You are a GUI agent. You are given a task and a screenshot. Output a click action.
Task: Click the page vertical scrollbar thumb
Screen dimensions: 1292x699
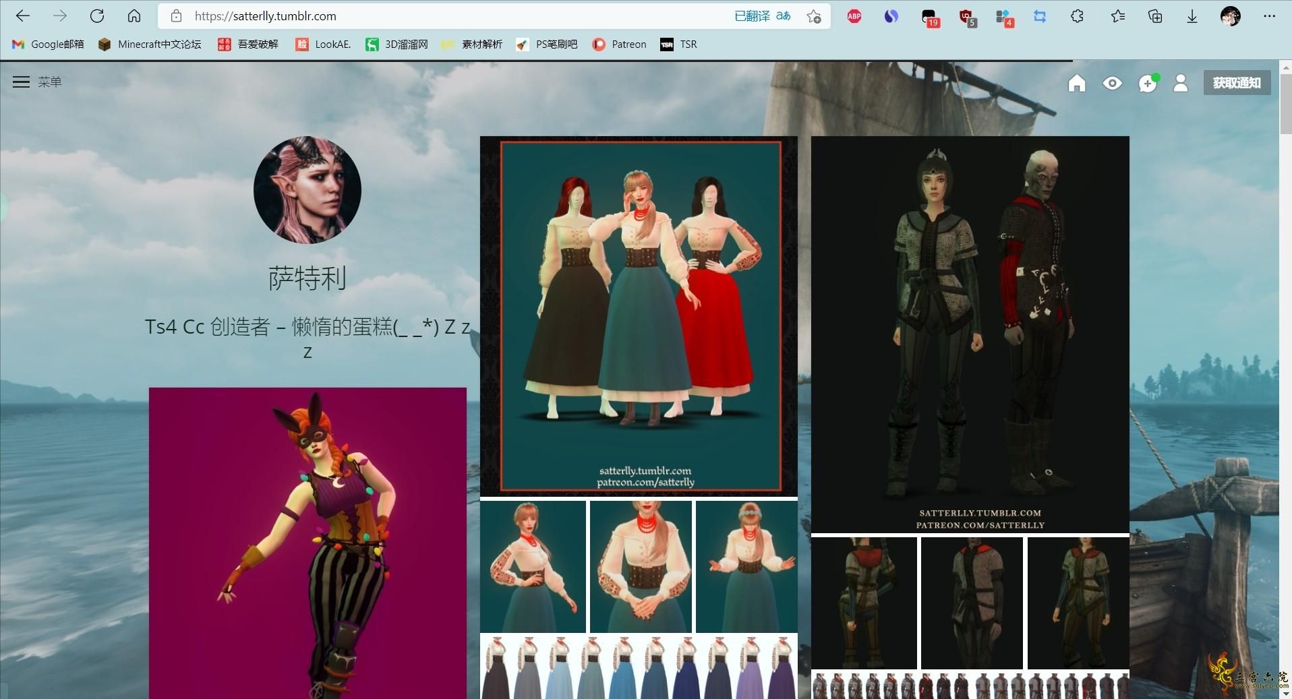tap(1285, 102)
